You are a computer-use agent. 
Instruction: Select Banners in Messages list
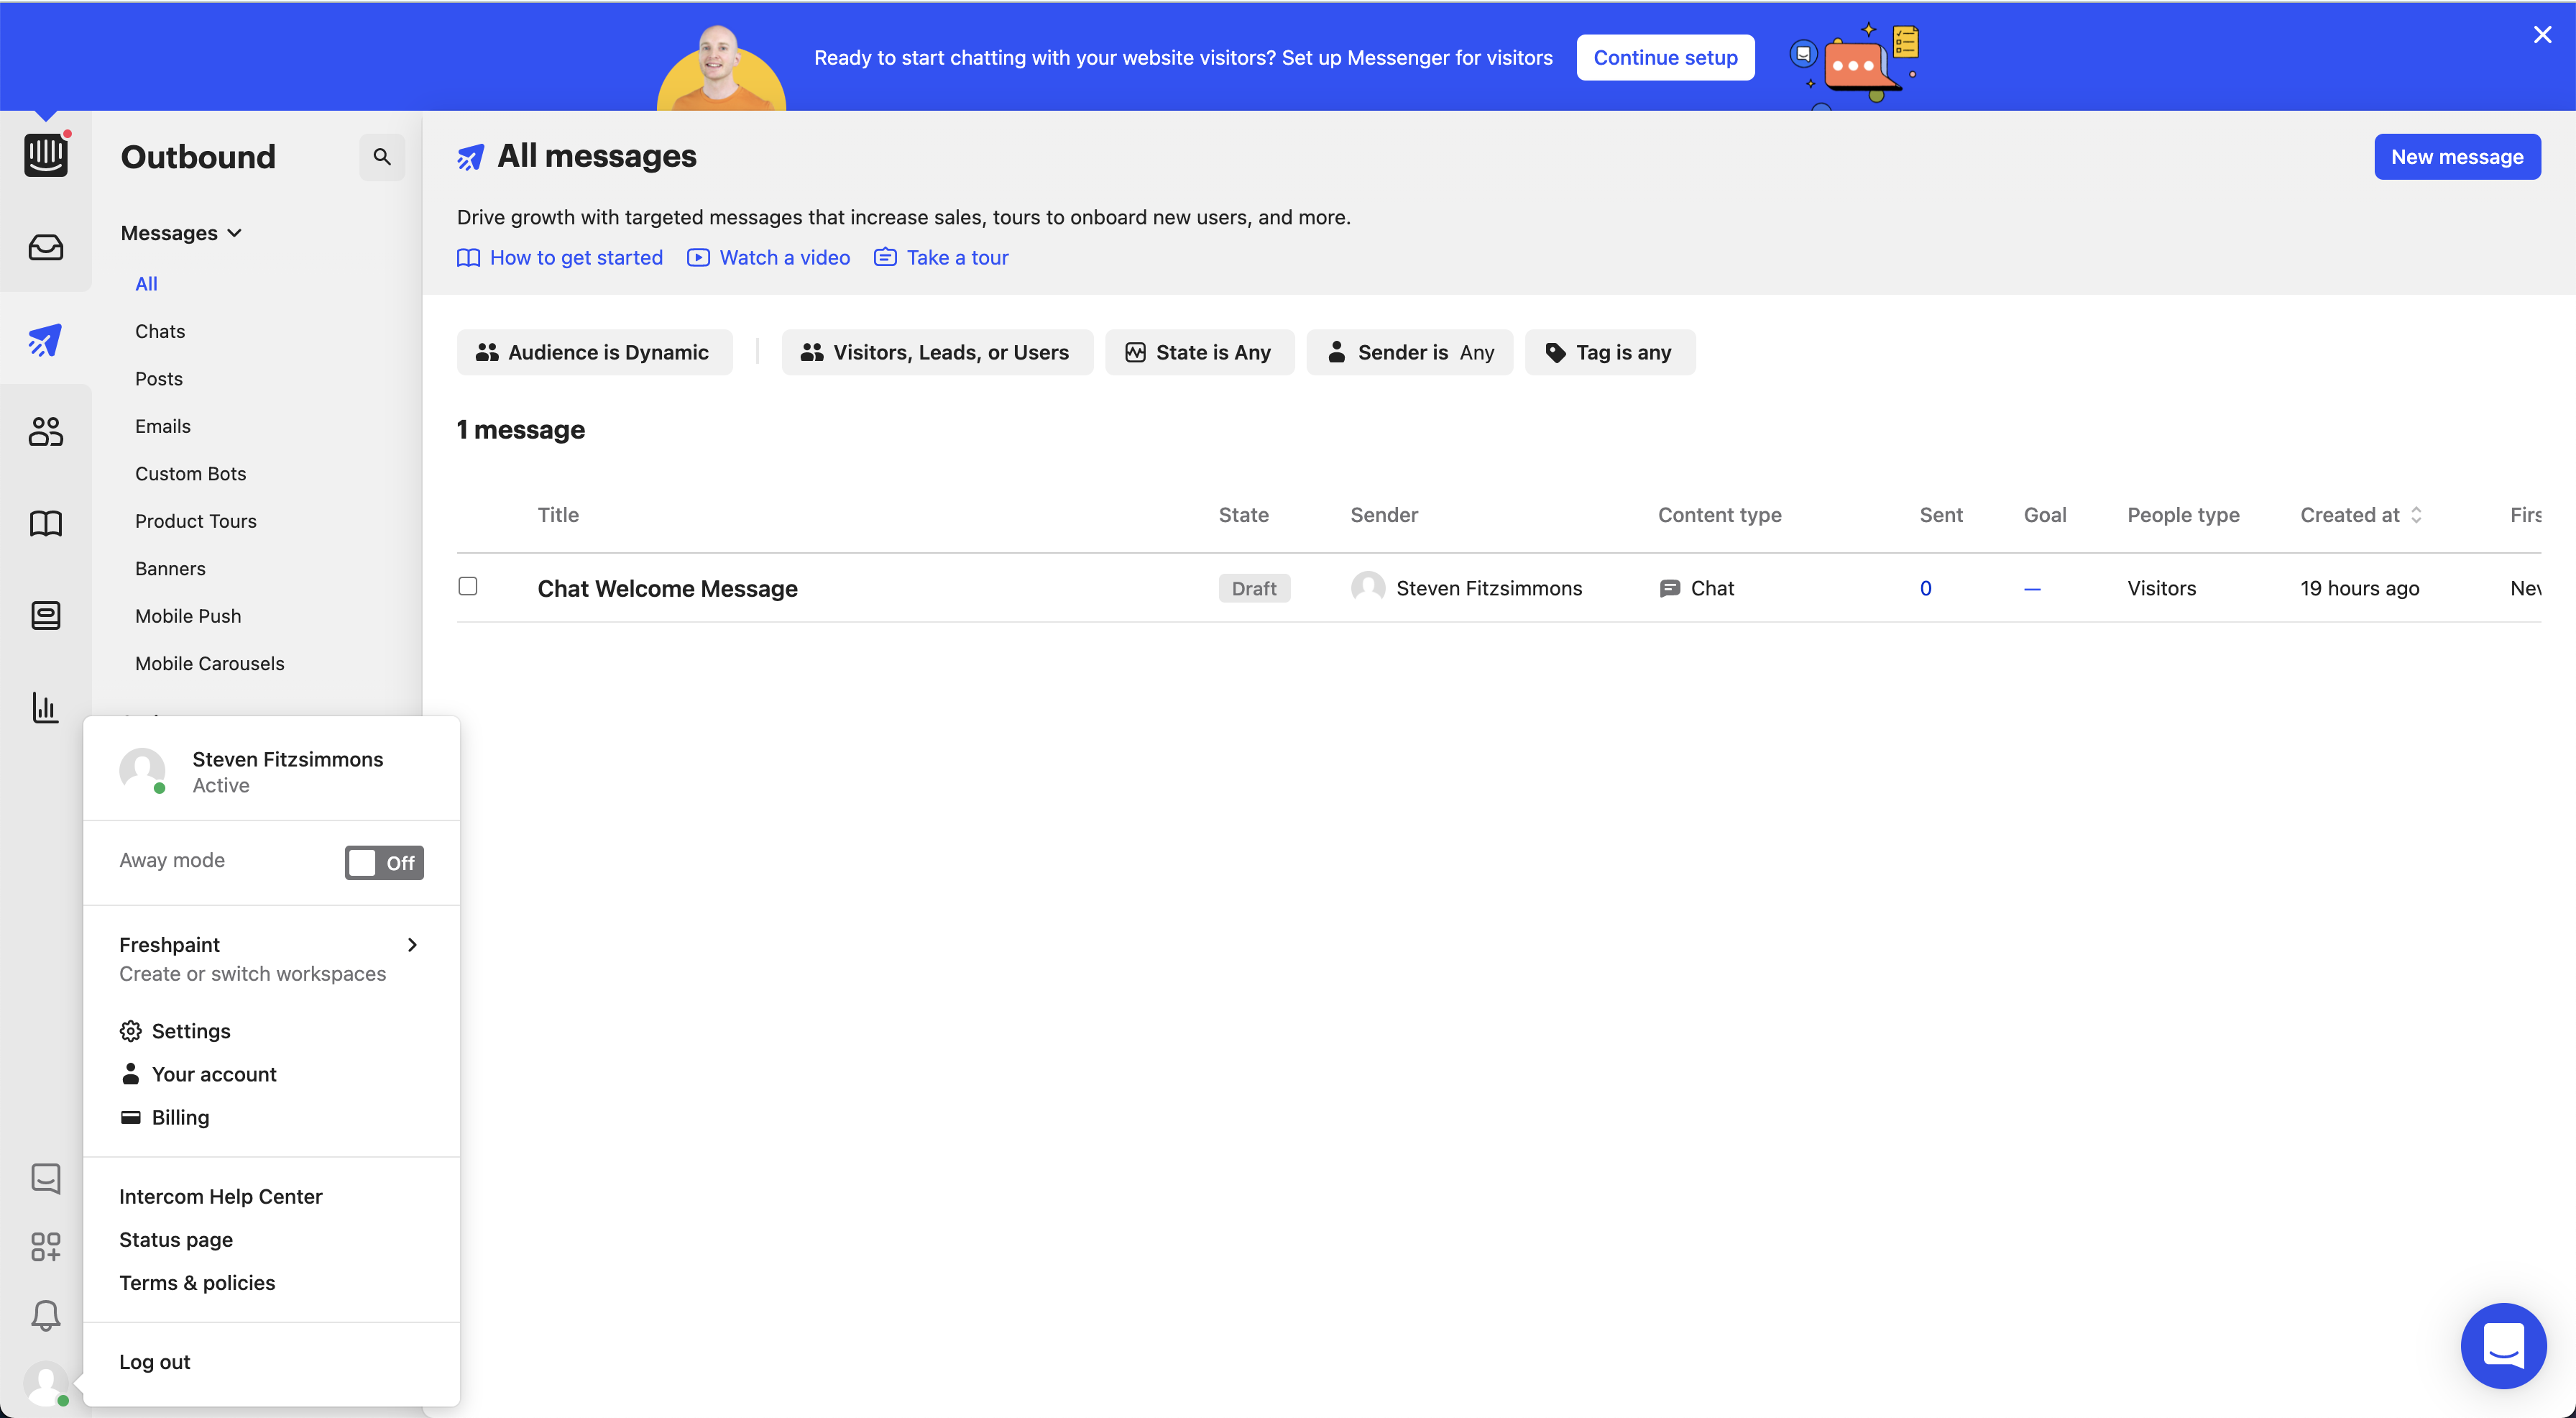click(x=170, y=568)
